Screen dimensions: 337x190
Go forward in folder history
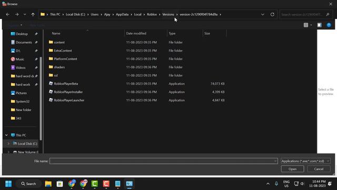point(16,14)
